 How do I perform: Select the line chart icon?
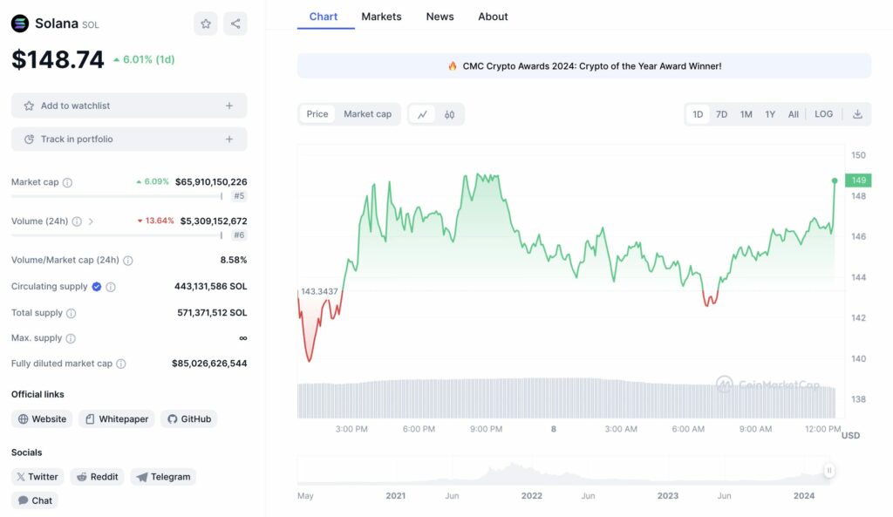tap(422, 114)
